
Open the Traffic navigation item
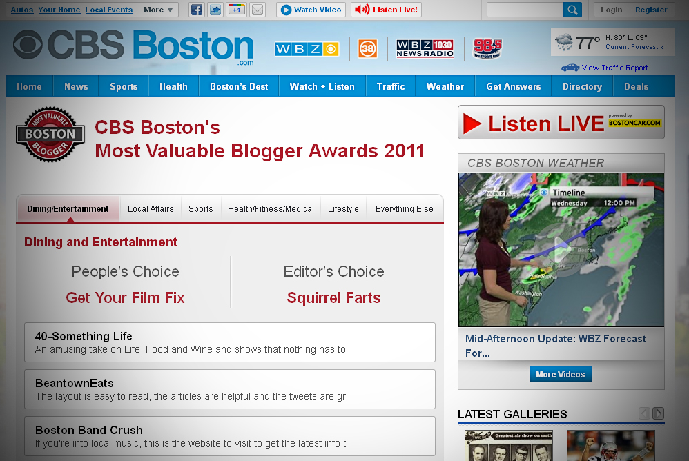[x=391, y=86]
